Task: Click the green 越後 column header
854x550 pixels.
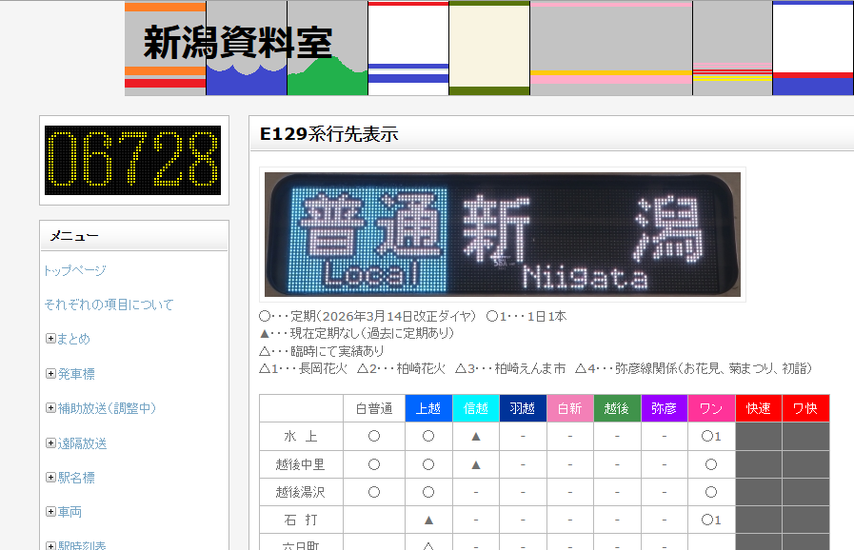Action: tap(617, 408)
